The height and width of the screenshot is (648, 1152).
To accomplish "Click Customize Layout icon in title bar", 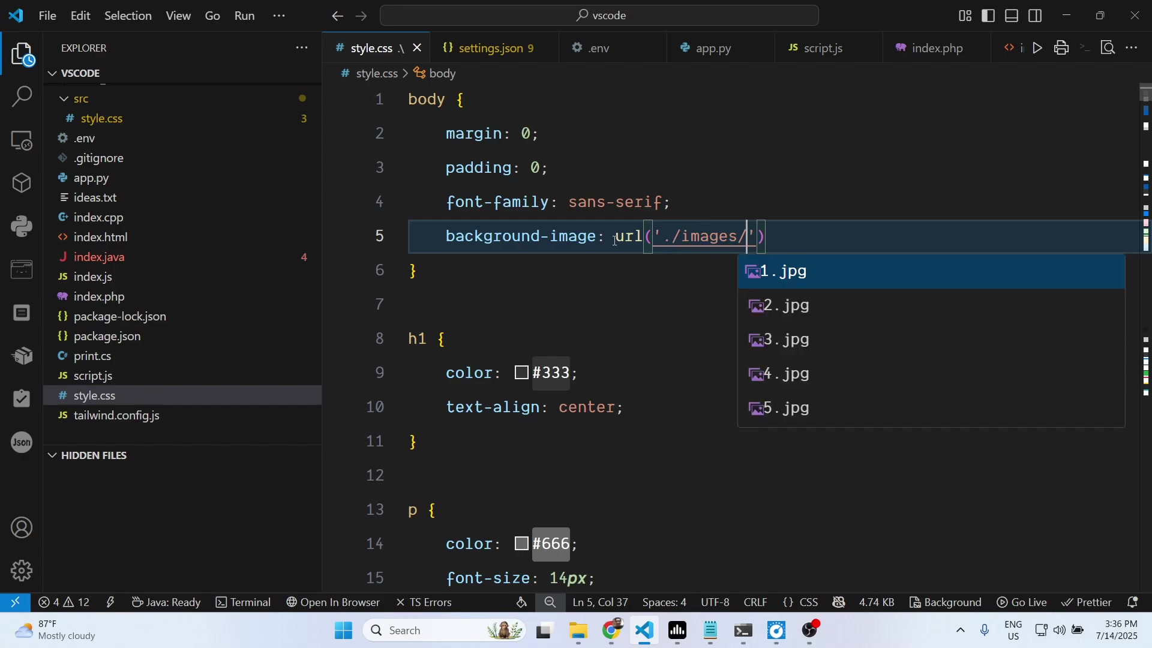I will [x=965, y=16].
